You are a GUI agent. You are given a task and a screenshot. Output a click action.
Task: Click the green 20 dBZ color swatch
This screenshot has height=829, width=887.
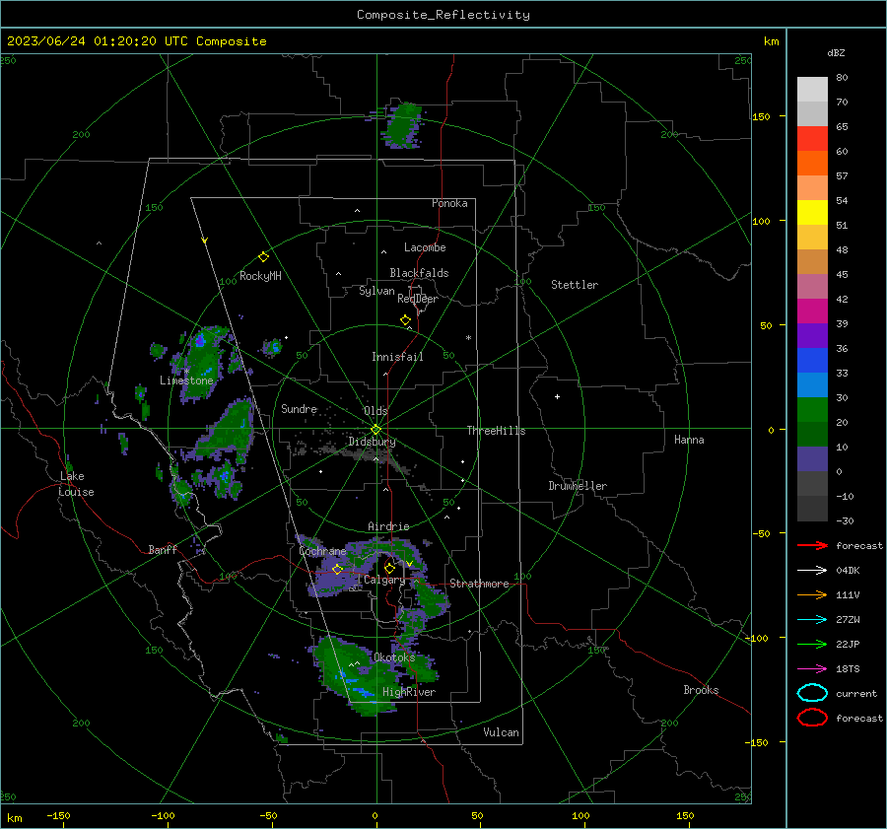812,410
